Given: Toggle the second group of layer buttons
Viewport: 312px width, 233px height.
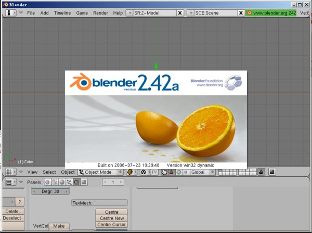Looking at the screenshot, I should 248,172.
